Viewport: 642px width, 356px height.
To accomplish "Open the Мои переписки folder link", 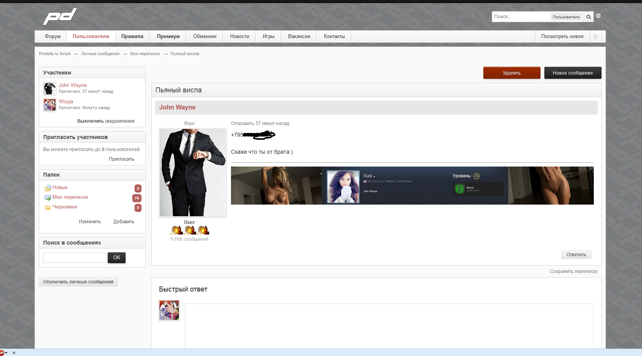I will coord(70,197).
